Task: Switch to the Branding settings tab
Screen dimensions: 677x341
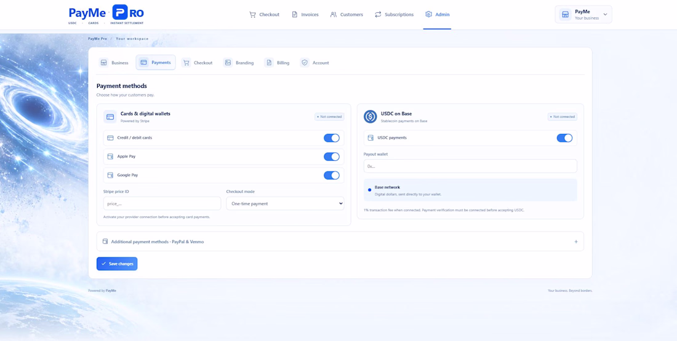Action: [x=239, y=63]
